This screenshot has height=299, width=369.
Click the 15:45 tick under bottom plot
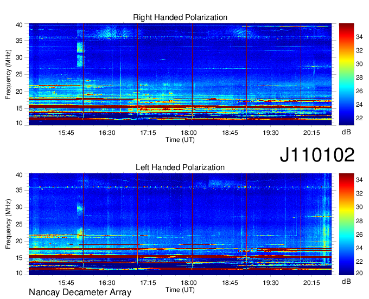click(66, 283)
